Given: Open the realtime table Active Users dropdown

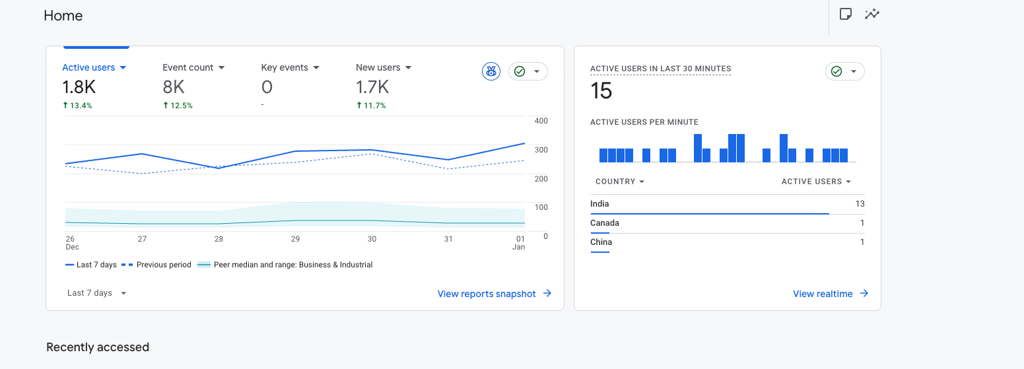Looking at the screenshot, I should click(x=816, y=182).
